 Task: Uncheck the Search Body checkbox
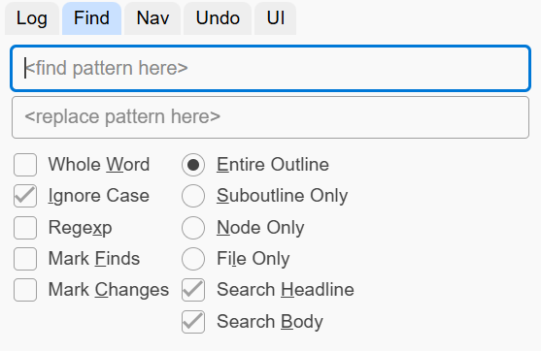tap(193, 322)
